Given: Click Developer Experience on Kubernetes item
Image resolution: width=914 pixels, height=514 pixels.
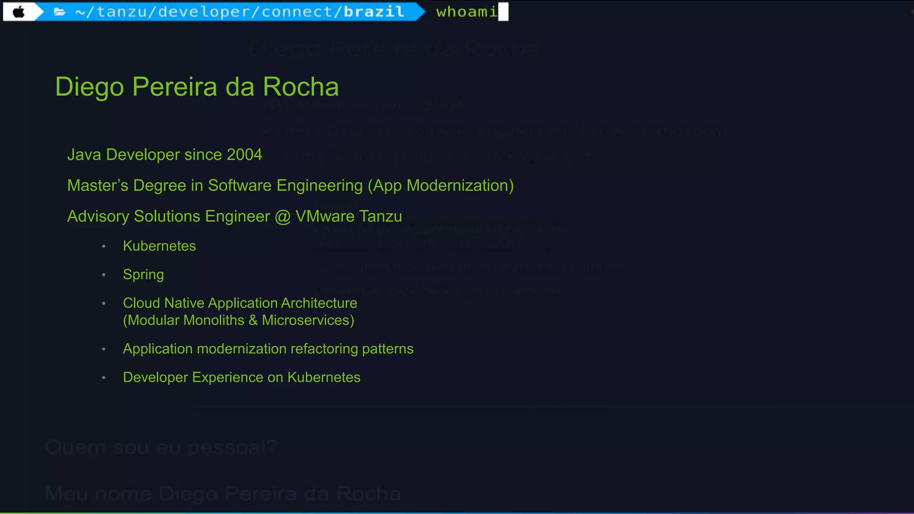Looking at the screenshot, I should pos(241,377).
